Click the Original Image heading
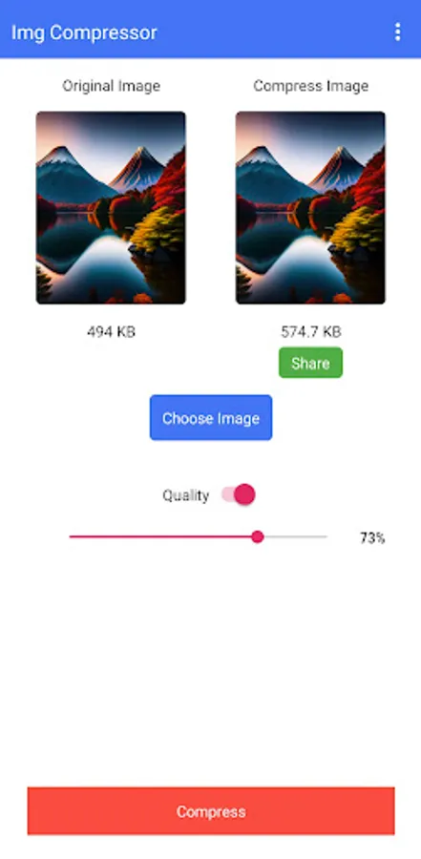Viewport: 421px width, 859px height. click(112, 86)
